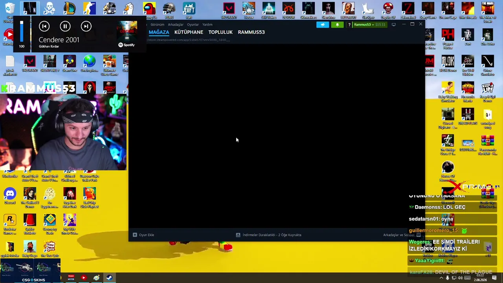Open the Depths Of shortcut

click(388, 11)
